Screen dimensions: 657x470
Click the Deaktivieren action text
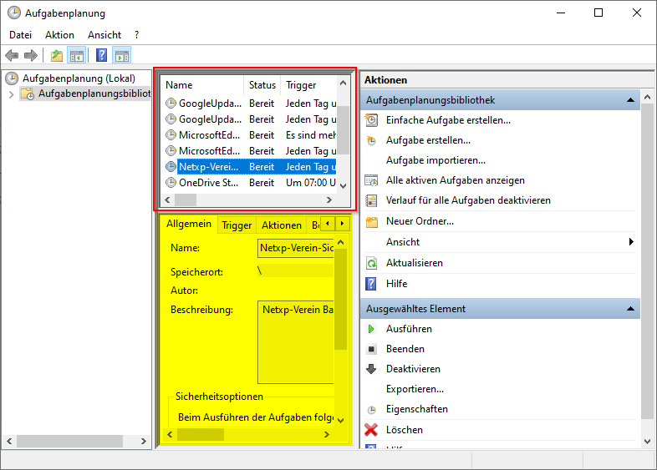(413, 369)
